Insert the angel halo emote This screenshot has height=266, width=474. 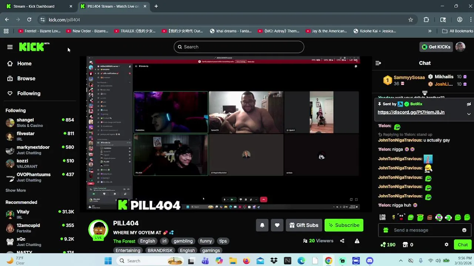tap(420, 218)
